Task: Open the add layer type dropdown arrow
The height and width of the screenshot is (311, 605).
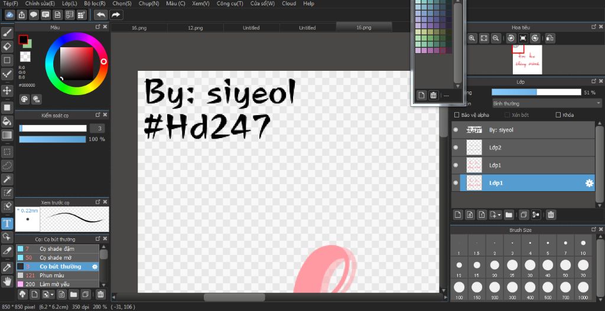Action: [499, 215]
